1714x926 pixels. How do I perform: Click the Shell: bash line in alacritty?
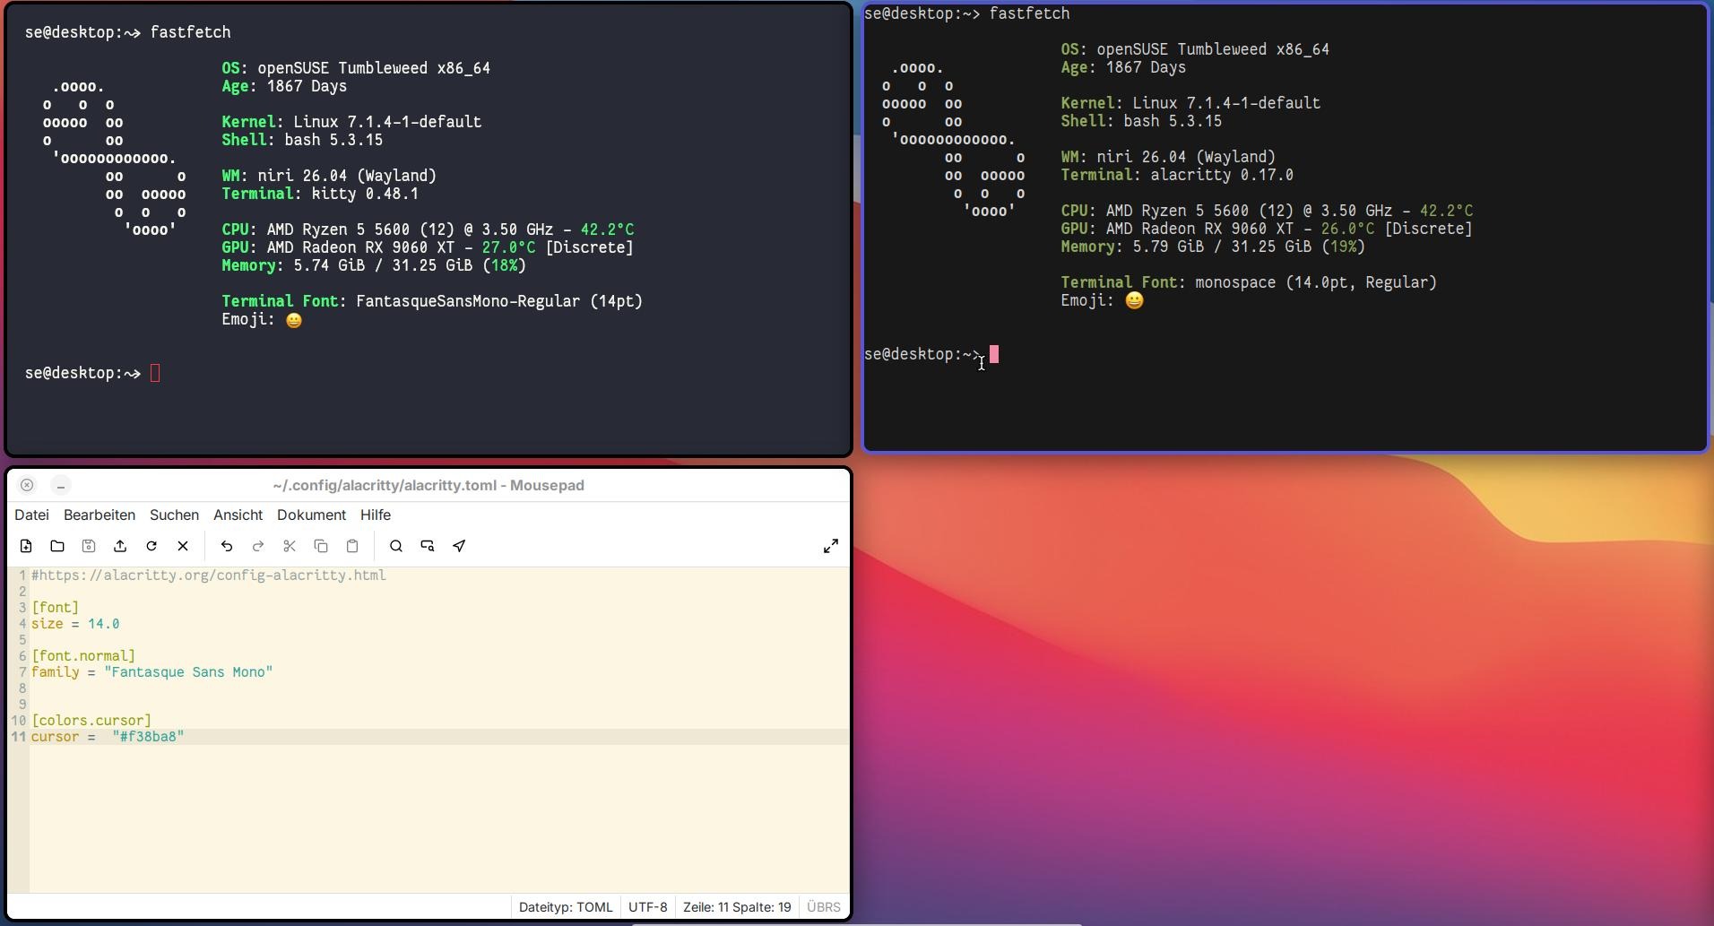(1141, 121)
